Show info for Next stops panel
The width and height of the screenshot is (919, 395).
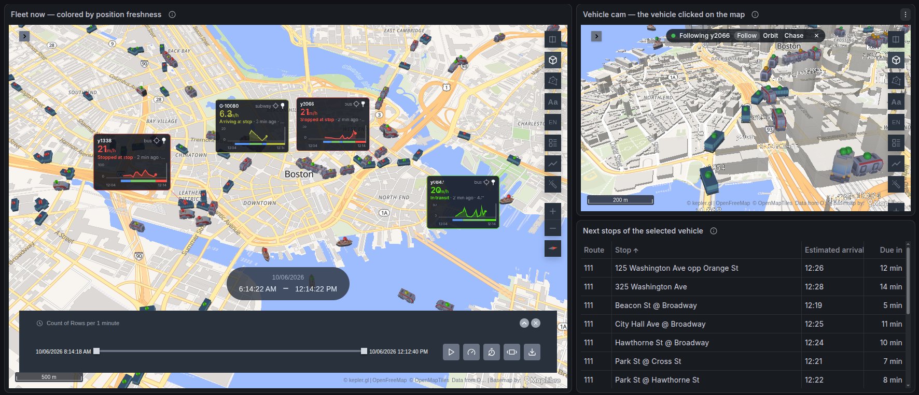[x=714, y=231]
